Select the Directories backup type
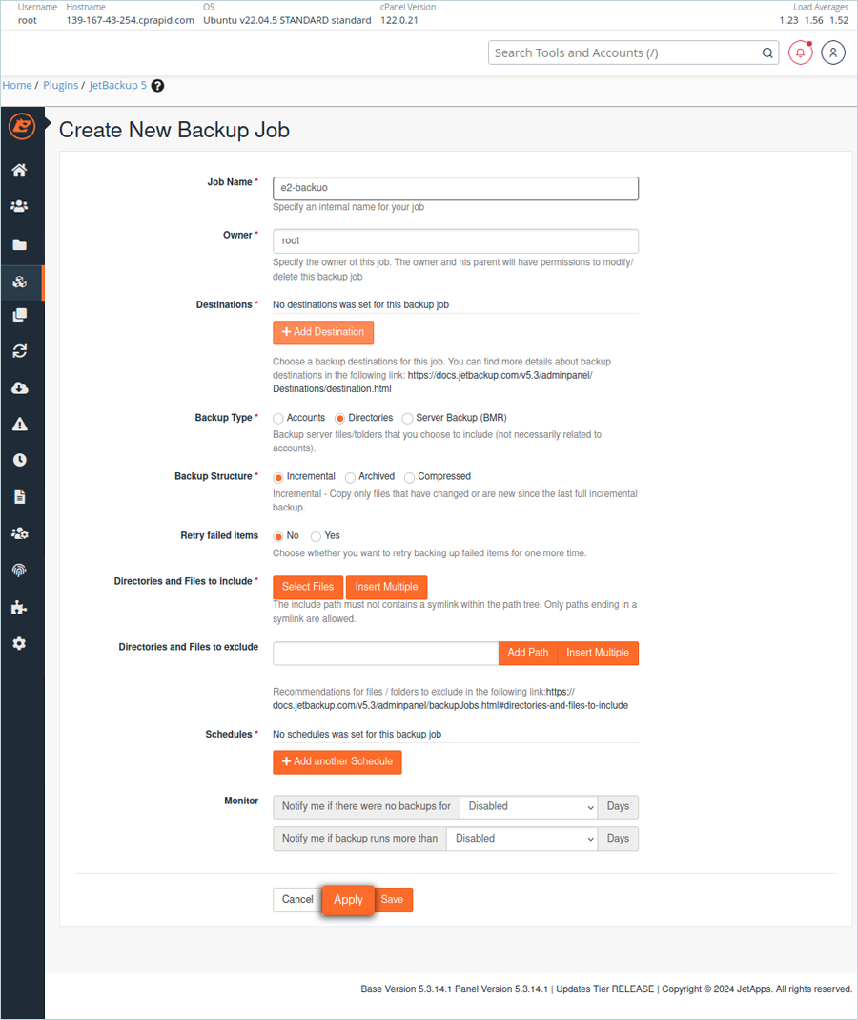Image resolution: width=858 pixels, height=1020 pixels. click(340, 418)
